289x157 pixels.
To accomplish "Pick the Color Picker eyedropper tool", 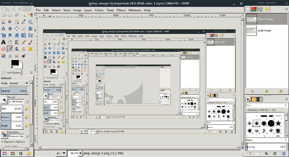I will [23, 22].
